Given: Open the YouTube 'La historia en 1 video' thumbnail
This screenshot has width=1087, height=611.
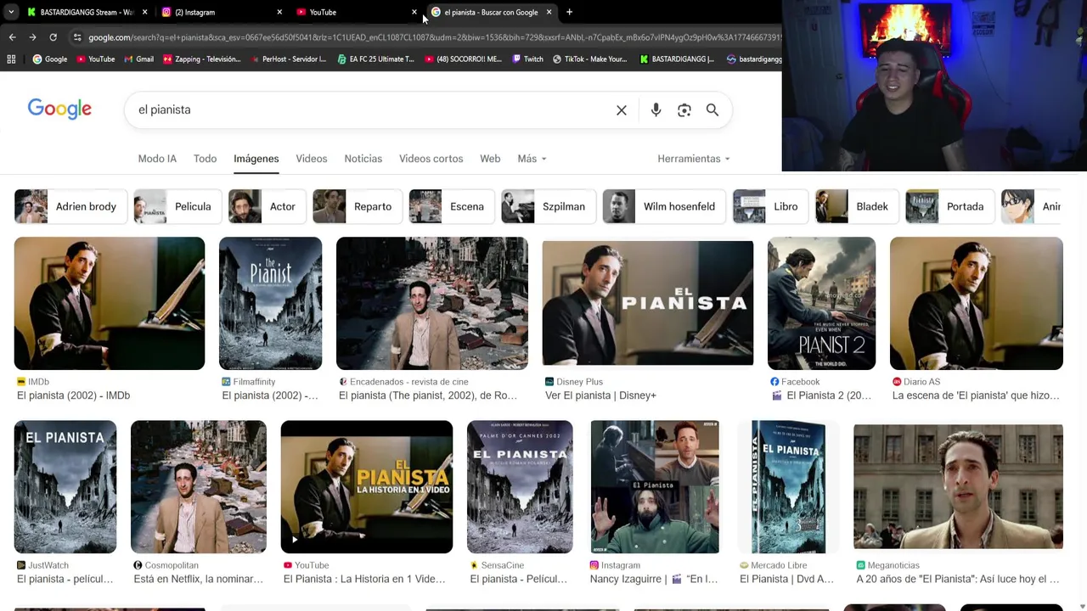Looking at the screenshot, I should pos(367,487).
